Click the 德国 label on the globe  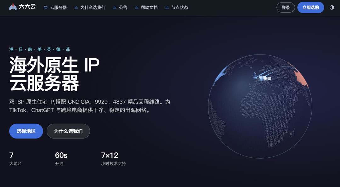click(268, 79)
